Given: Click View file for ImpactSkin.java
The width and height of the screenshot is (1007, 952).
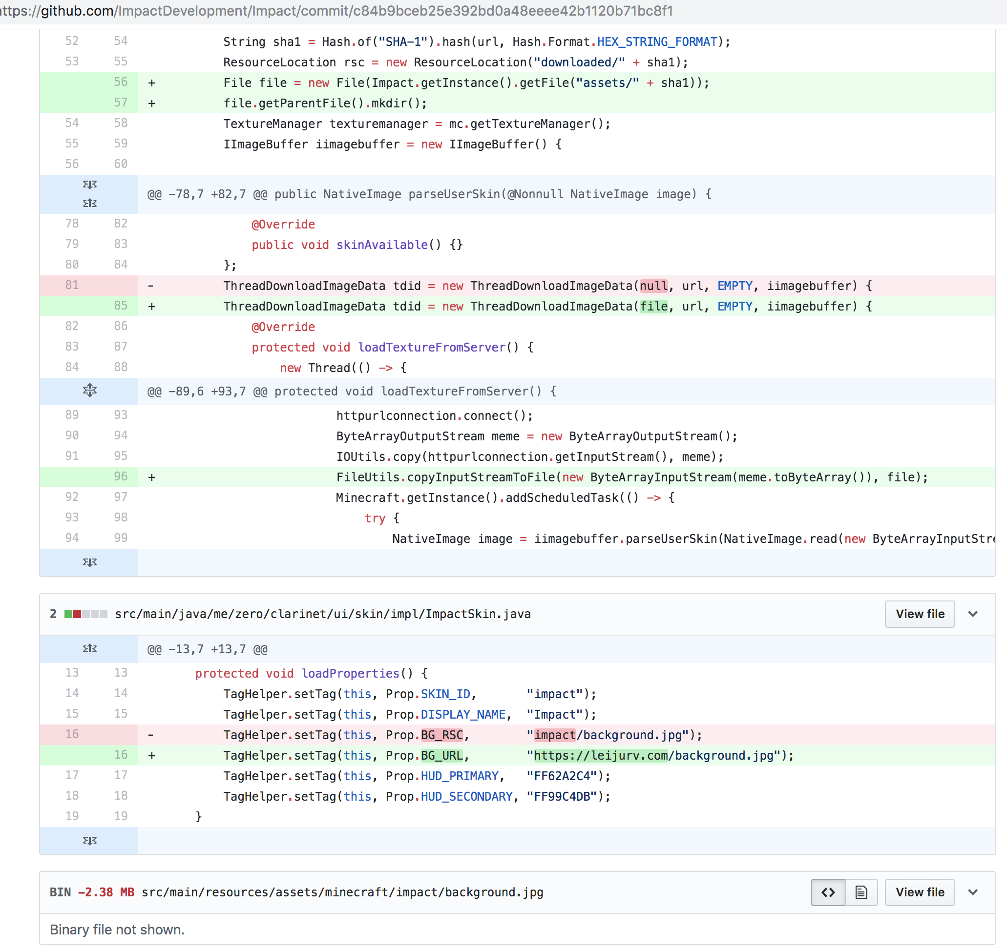Looking at the screenshot, I should point(920,614).
